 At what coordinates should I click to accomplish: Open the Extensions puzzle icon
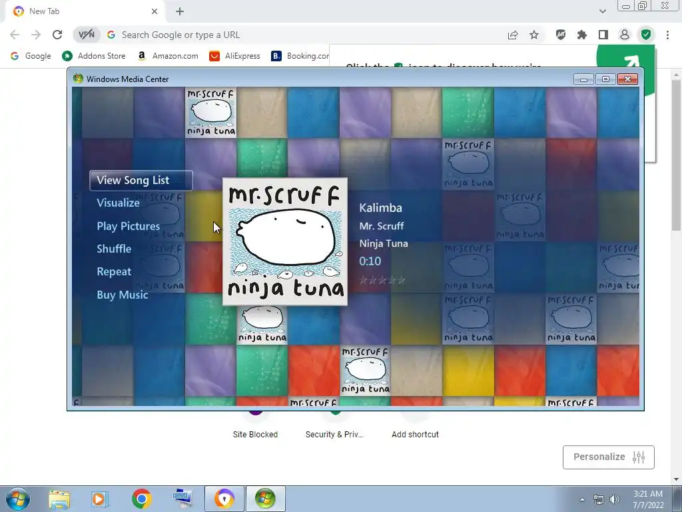582,35
